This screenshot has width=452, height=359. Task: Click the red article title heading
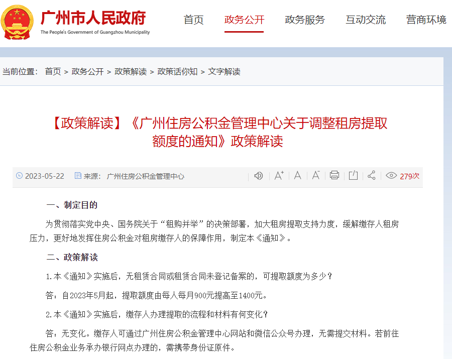point(217,132)
